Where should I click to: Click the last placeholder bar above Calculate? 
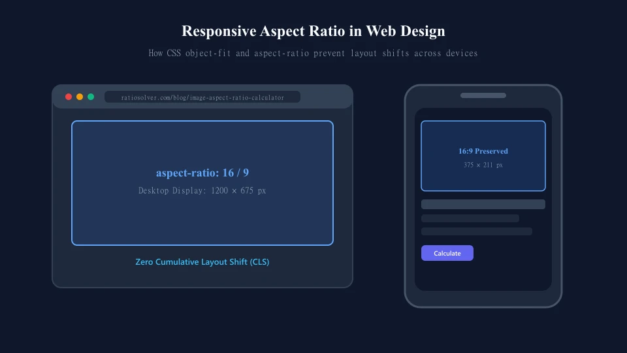click(x=477, y=231)
